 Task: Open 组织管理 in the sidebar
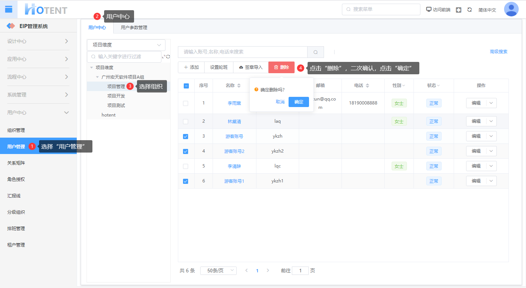click(x=16, y=130)
